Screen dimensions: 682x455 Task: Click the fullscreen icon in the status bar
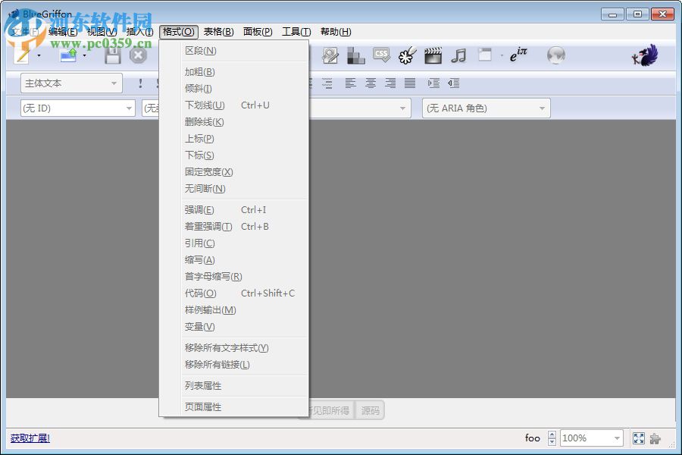tap(638, 438)
